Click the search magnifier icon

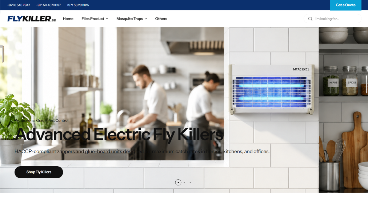(310, 19)
